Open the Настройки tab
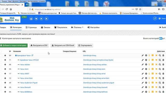 [93, 27]
